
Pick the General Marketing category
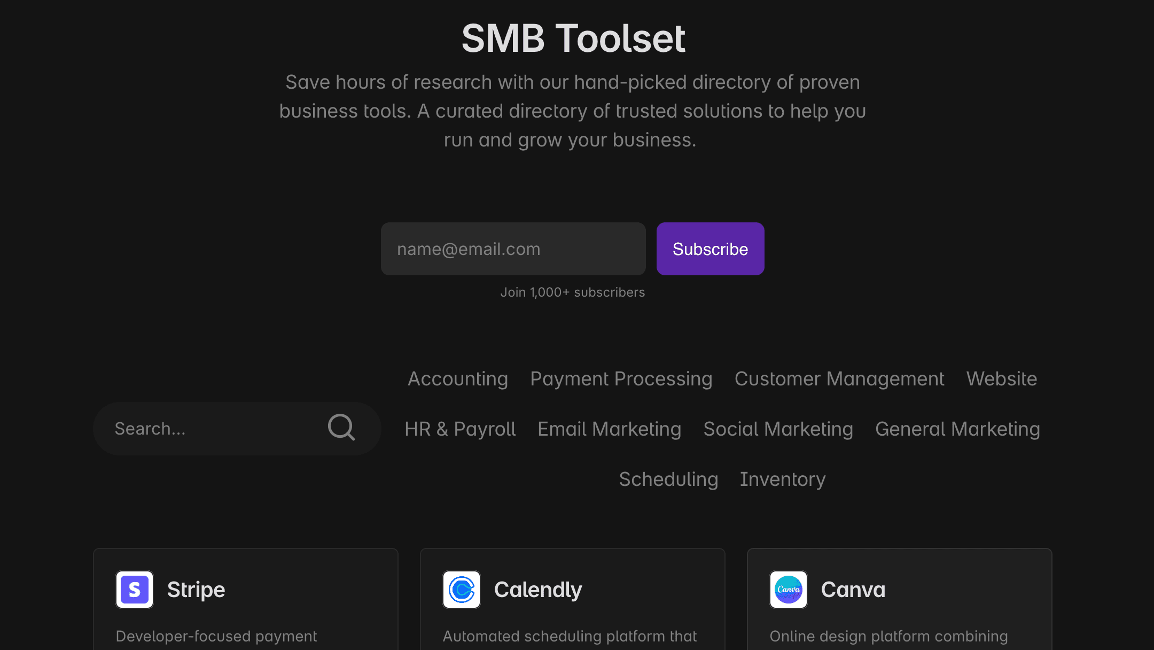pyautogui.click(x=957, y=429)
